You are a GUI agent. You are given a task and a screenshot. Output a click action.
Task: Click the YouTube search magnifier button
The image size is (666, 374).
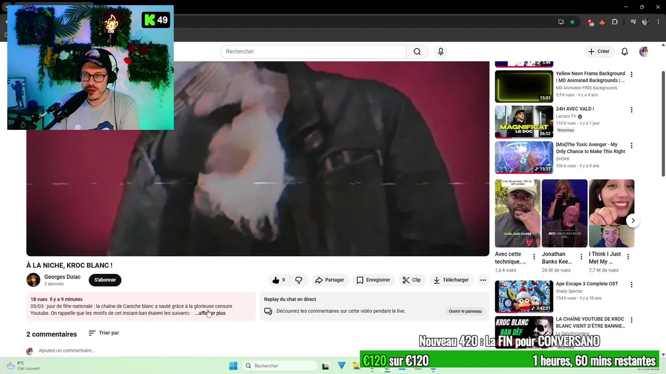[x=417, y=51]
